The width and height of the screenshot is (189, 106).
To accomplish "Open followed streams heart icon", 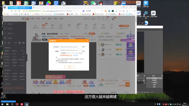I will [103, 18].
